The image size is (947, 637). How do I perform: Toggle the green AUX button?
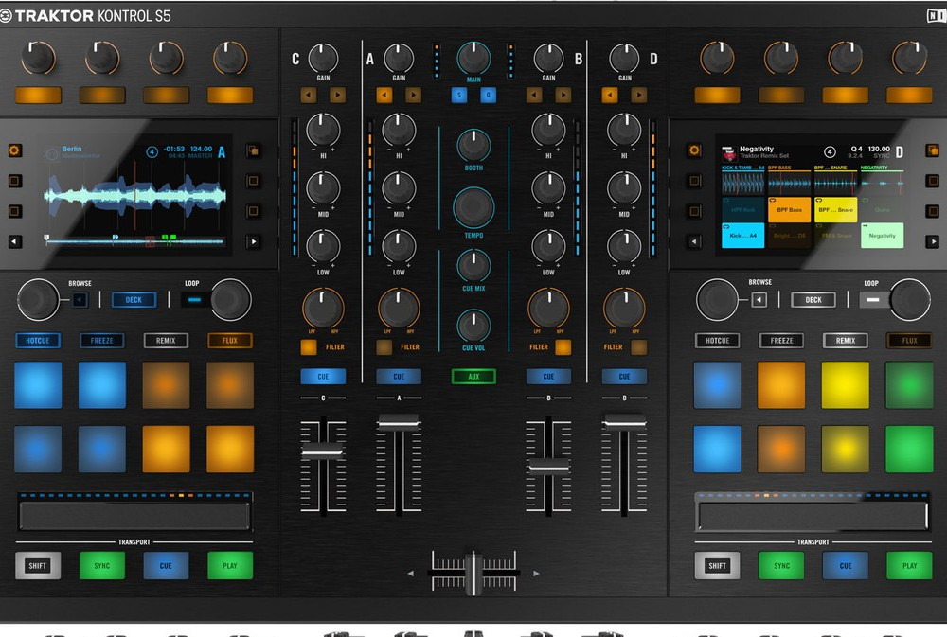pyautogui.click(x=473, y=376)
